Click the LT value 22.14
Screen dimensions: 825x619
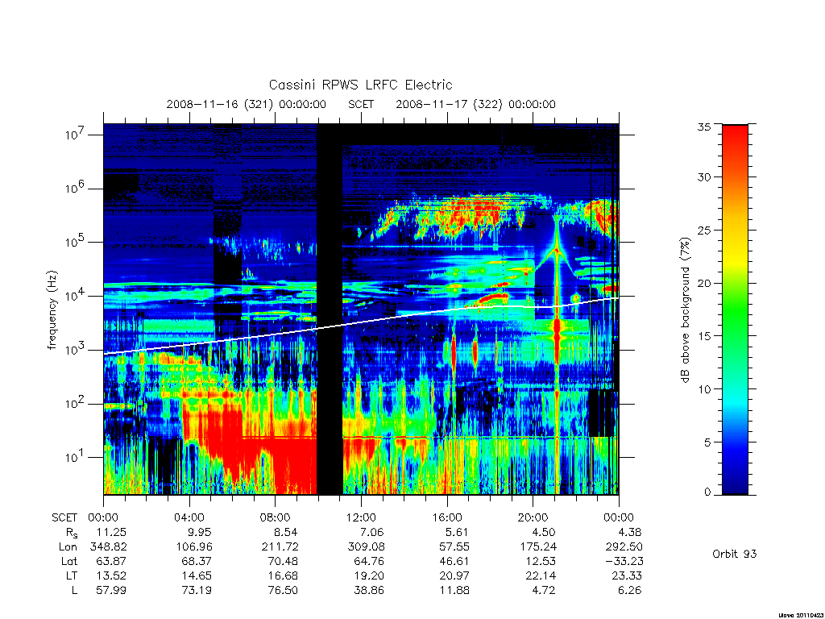point(541,575)
